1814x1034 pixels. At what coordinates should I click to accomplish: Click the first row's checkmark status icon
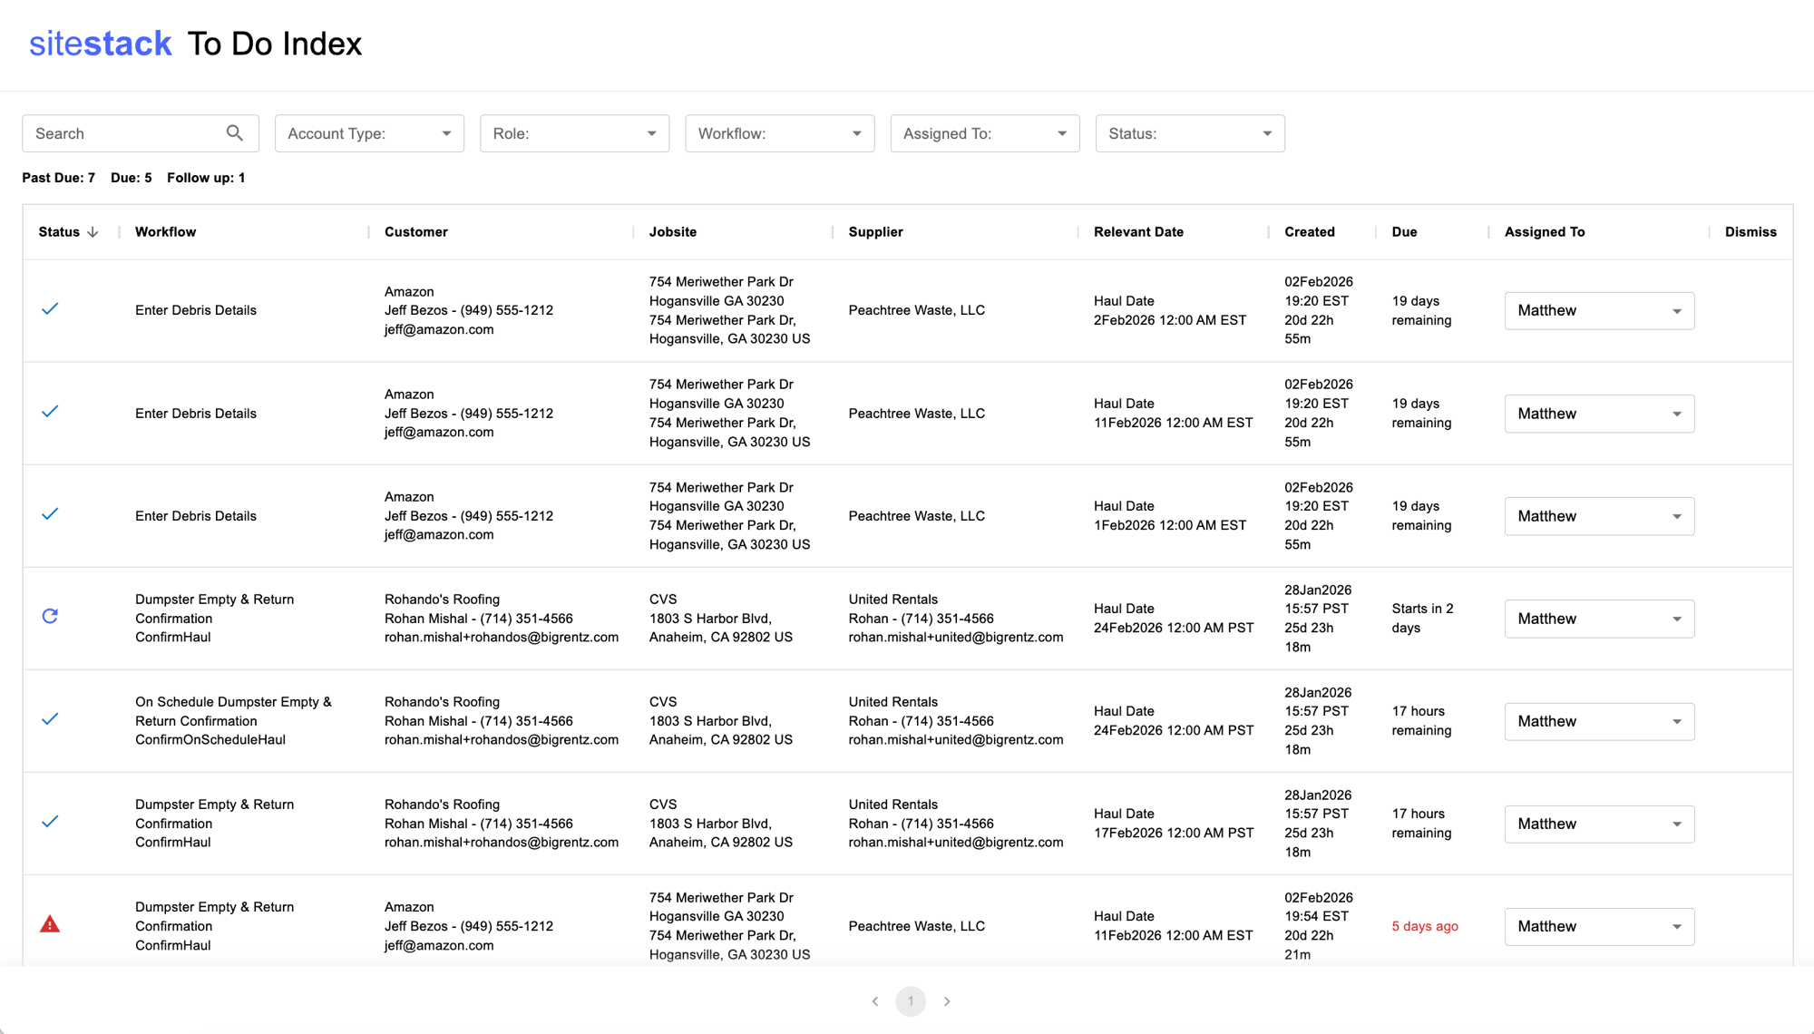point(50,309)
